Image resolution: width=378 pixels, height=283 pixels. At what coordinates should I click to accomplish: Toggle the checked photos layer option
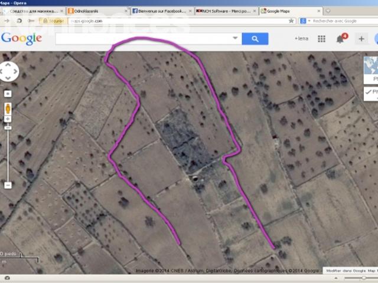[x=371, y=94]
